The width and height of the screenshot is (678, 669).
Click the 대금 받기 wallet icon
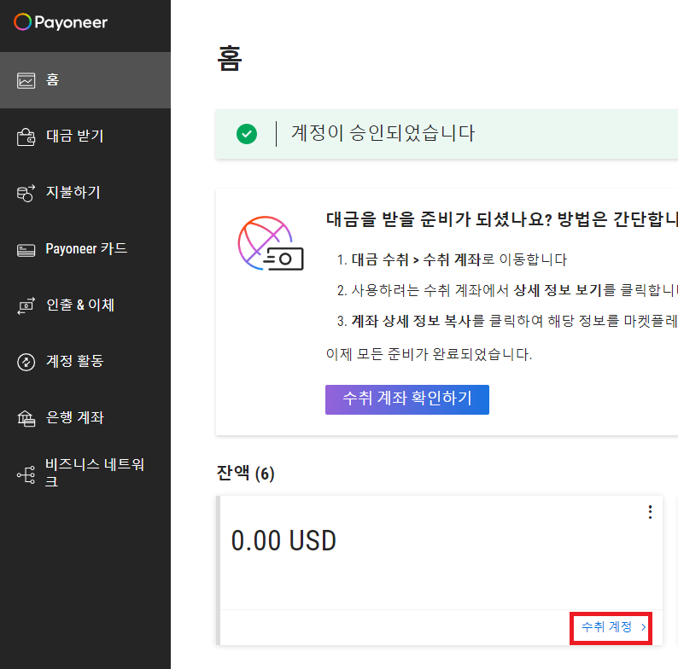pyautogui.click(x=26, y=137)
